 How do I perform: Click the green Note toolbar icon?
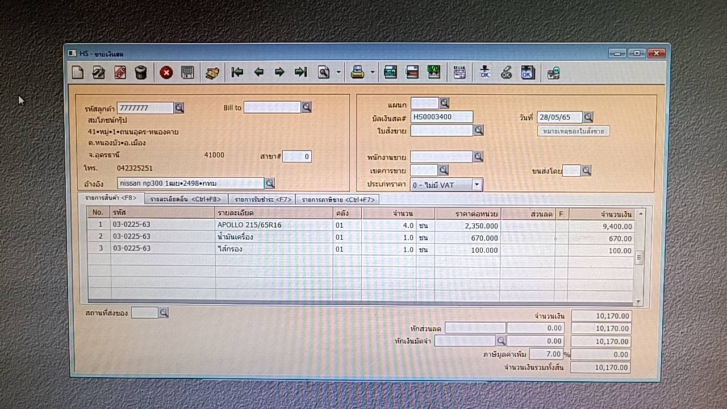click(390, 72)
